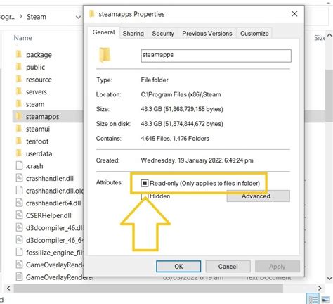Open the General tab
The image size is (333, 304).
103,32
